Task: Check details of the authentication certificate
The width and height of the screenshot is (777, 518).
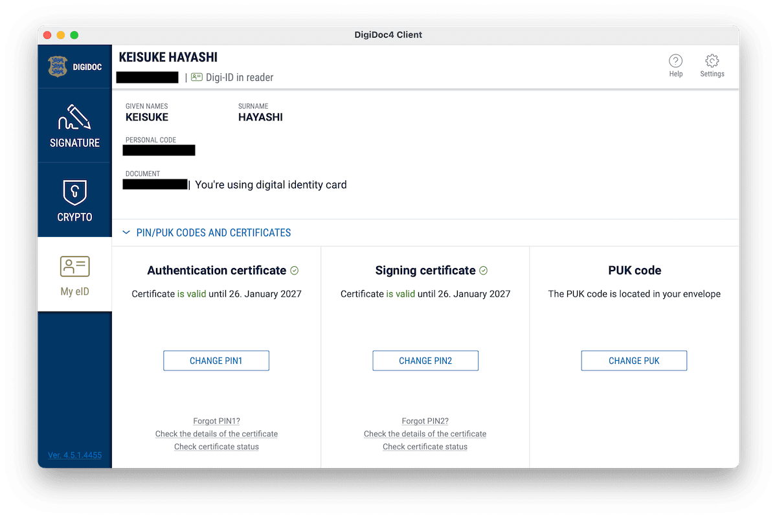Action: click(216, 434)
